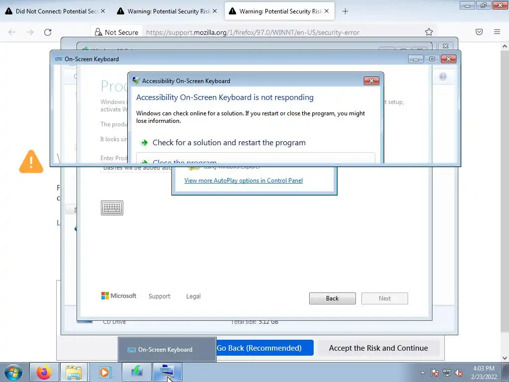
Task: Click the Accessibility dialog title icon
Action: point(136,81)
